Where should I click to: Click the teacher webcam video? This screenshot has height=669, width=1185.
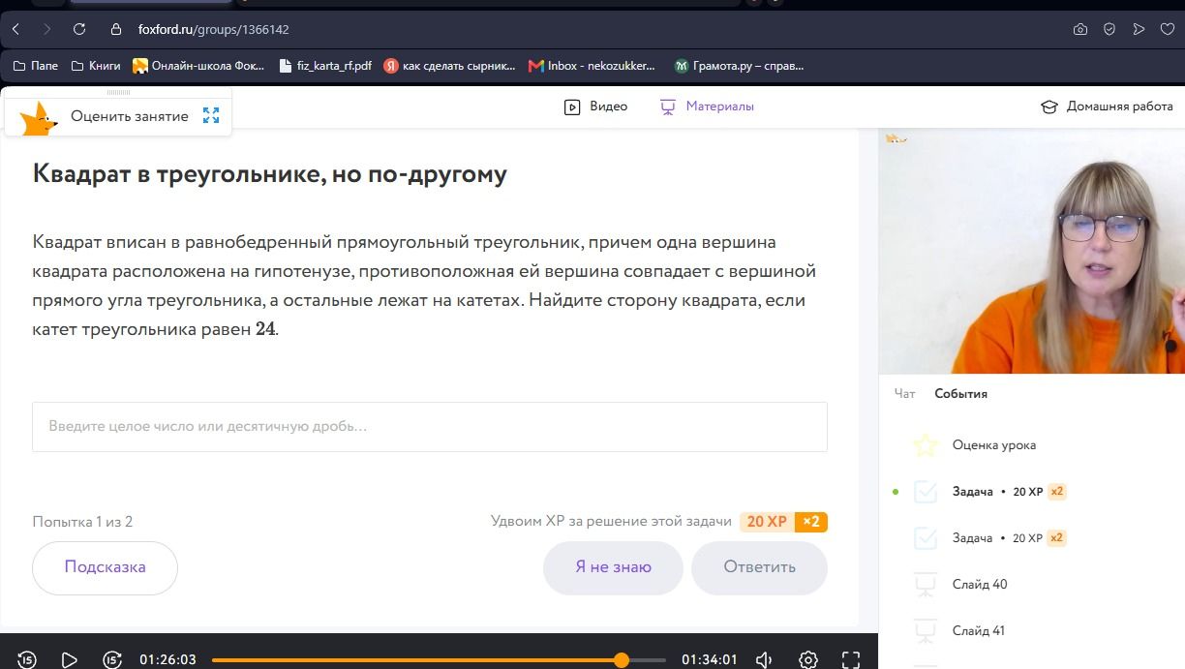pyautogui.click(x=1031, y=251)
